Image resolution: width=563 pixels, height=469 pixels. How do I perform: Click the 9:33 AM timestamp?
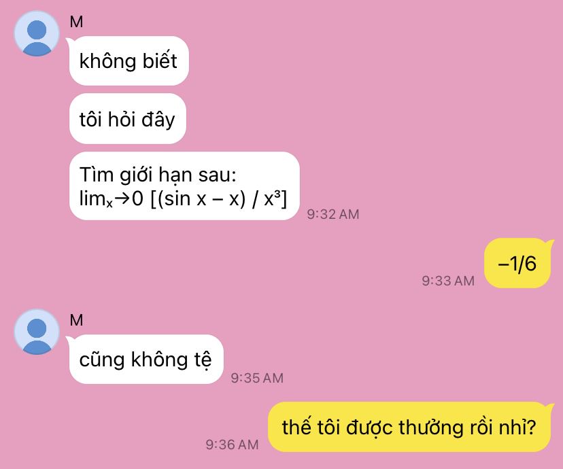[448, 281]
